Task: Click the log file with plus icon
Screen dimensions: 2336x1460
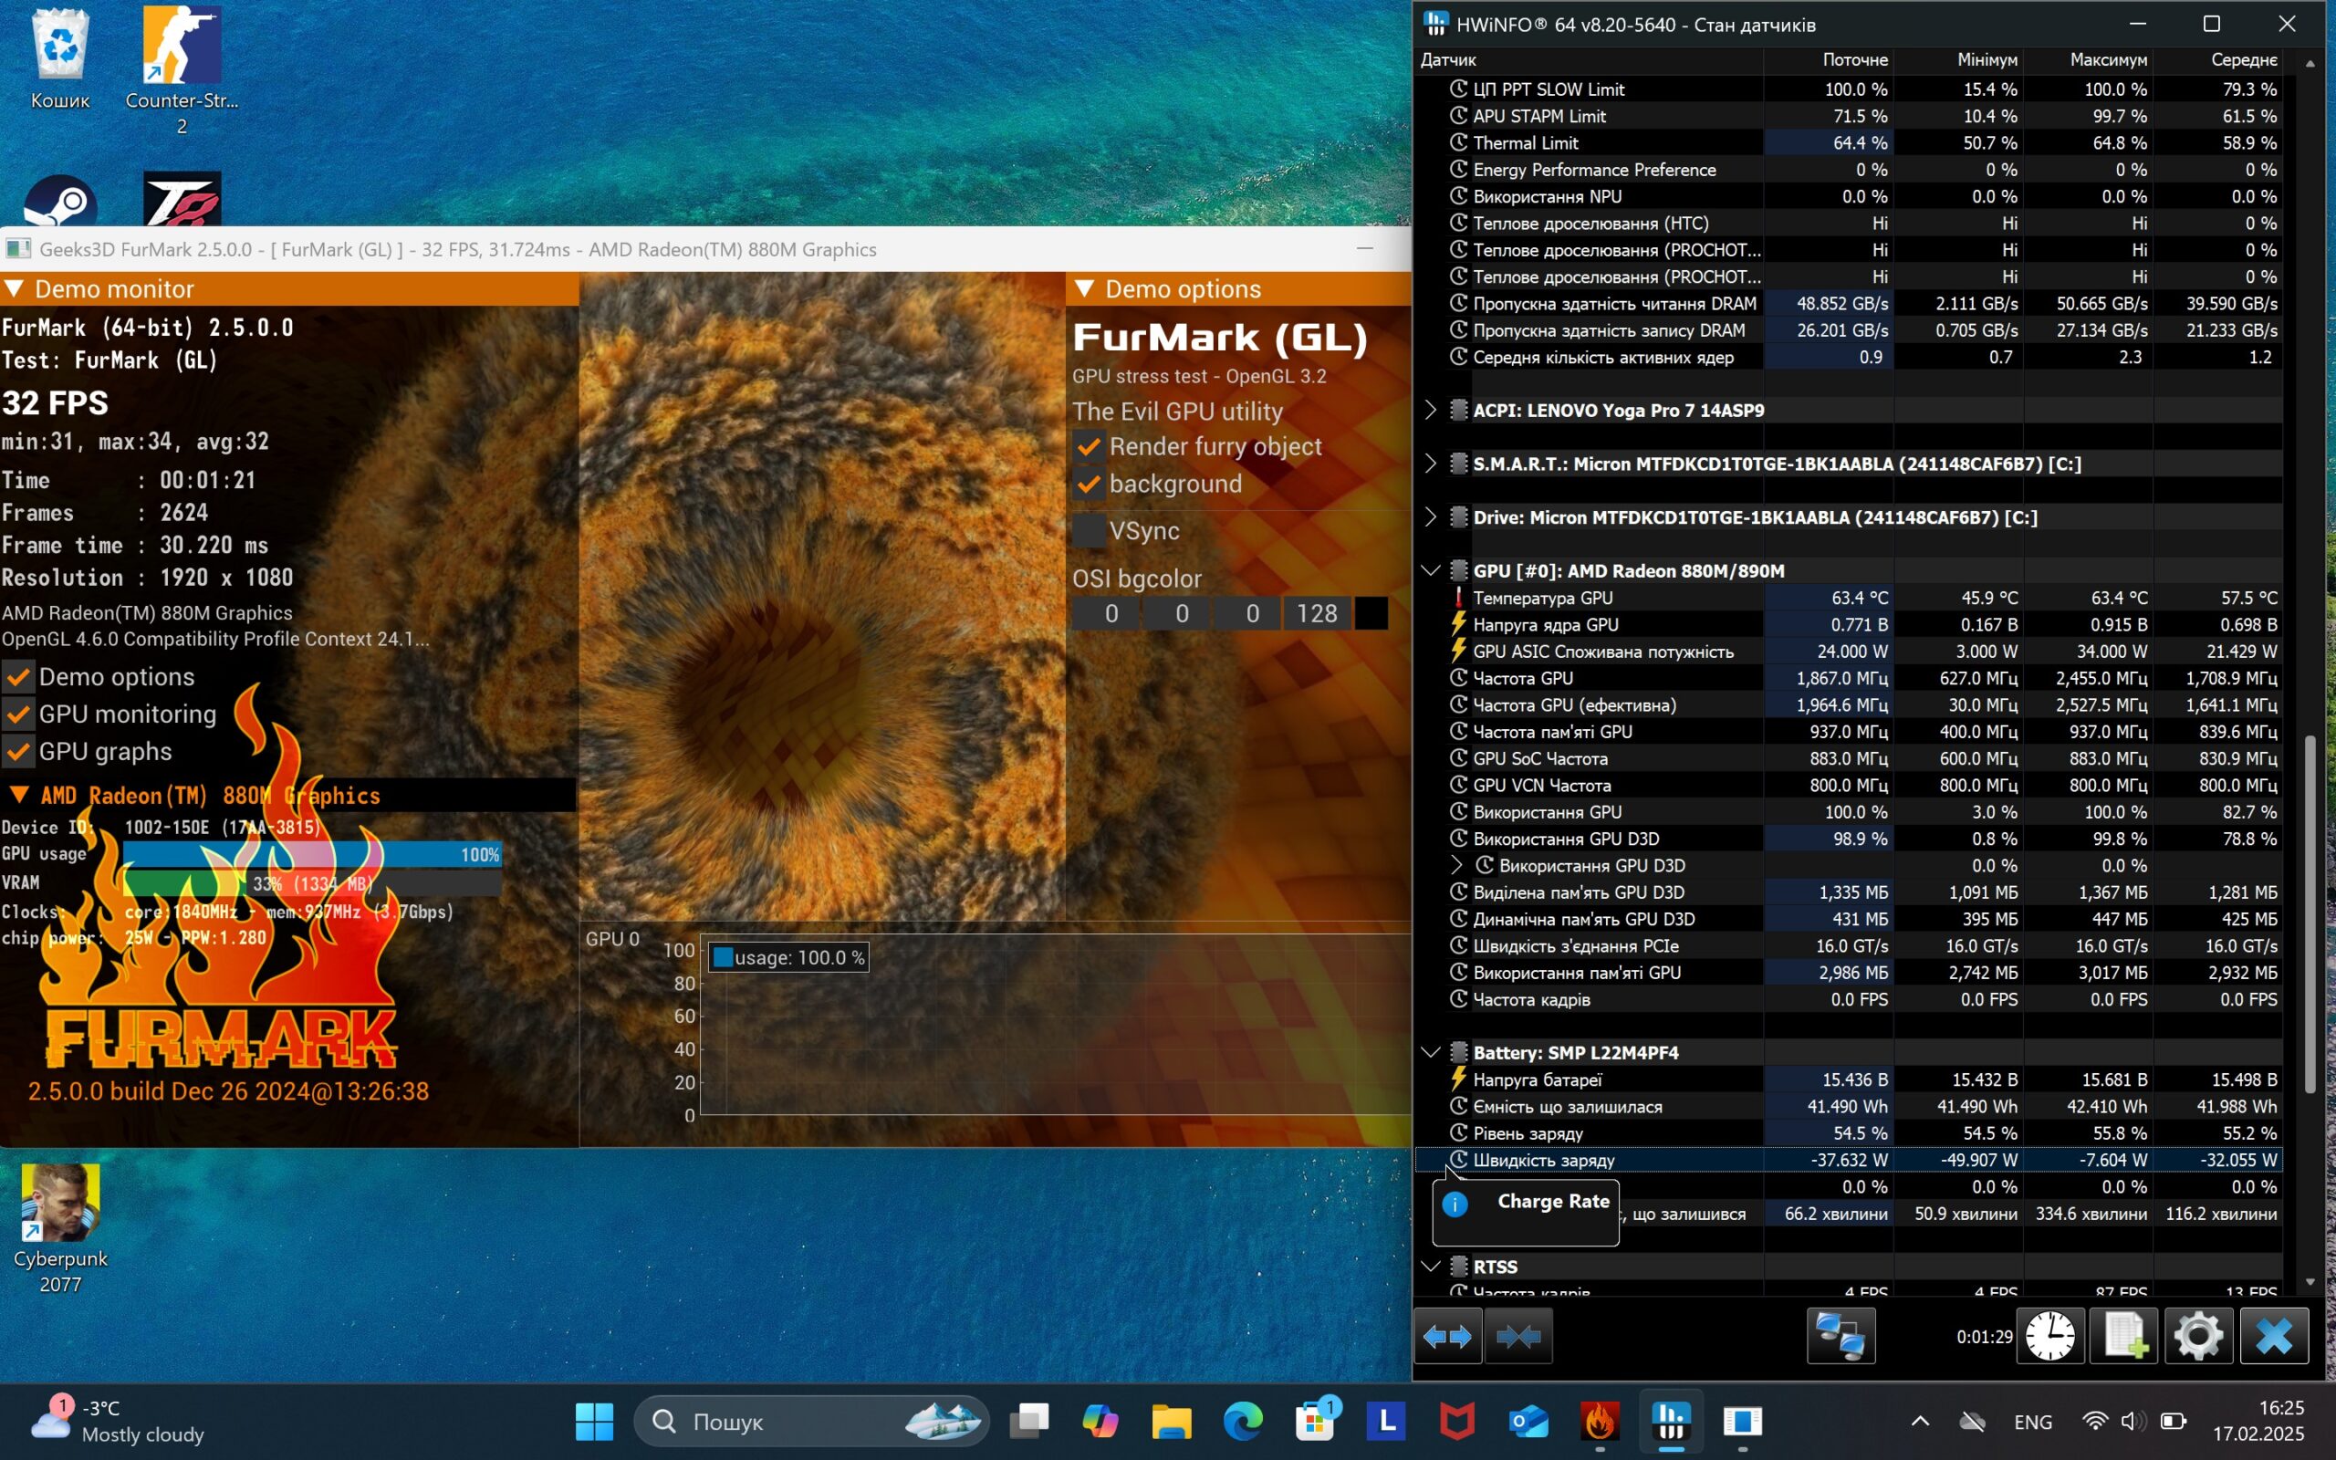Action: pyautogui.click(x=2122, y=1337)
